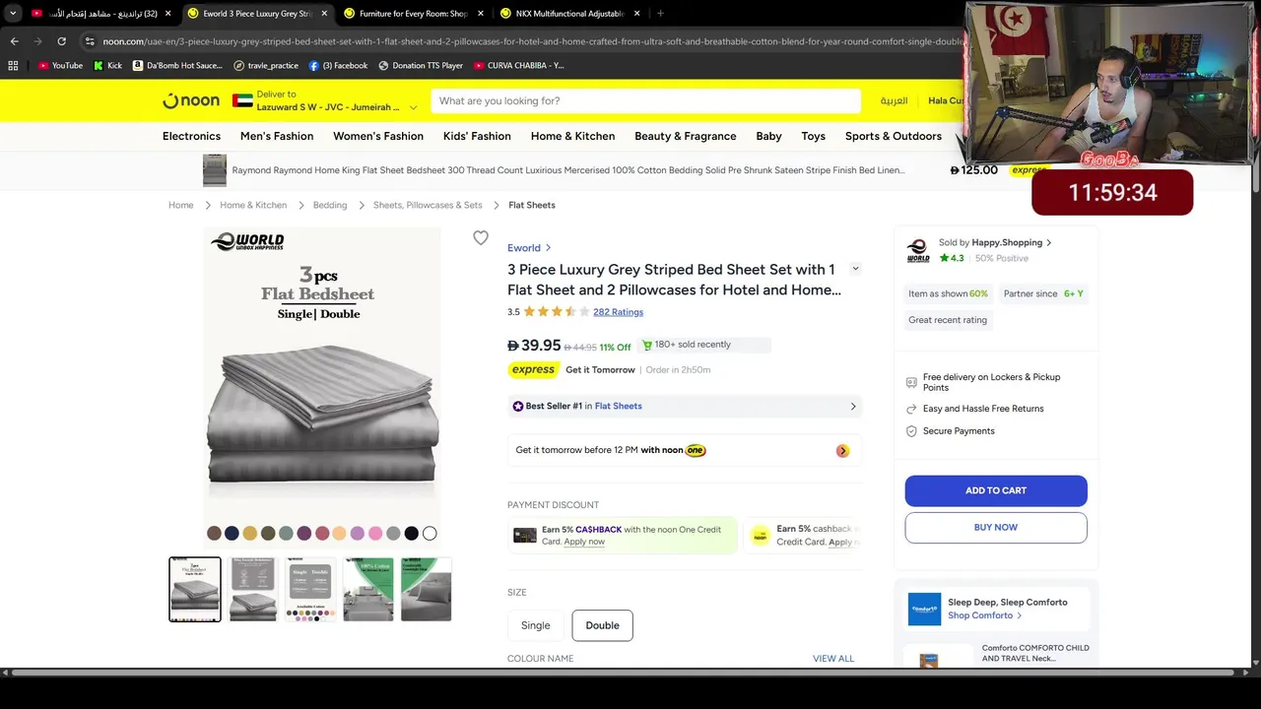Click the horizontal scrollbar at page bottom
This screenshot has width=1261, height=709.
(621, 673)
